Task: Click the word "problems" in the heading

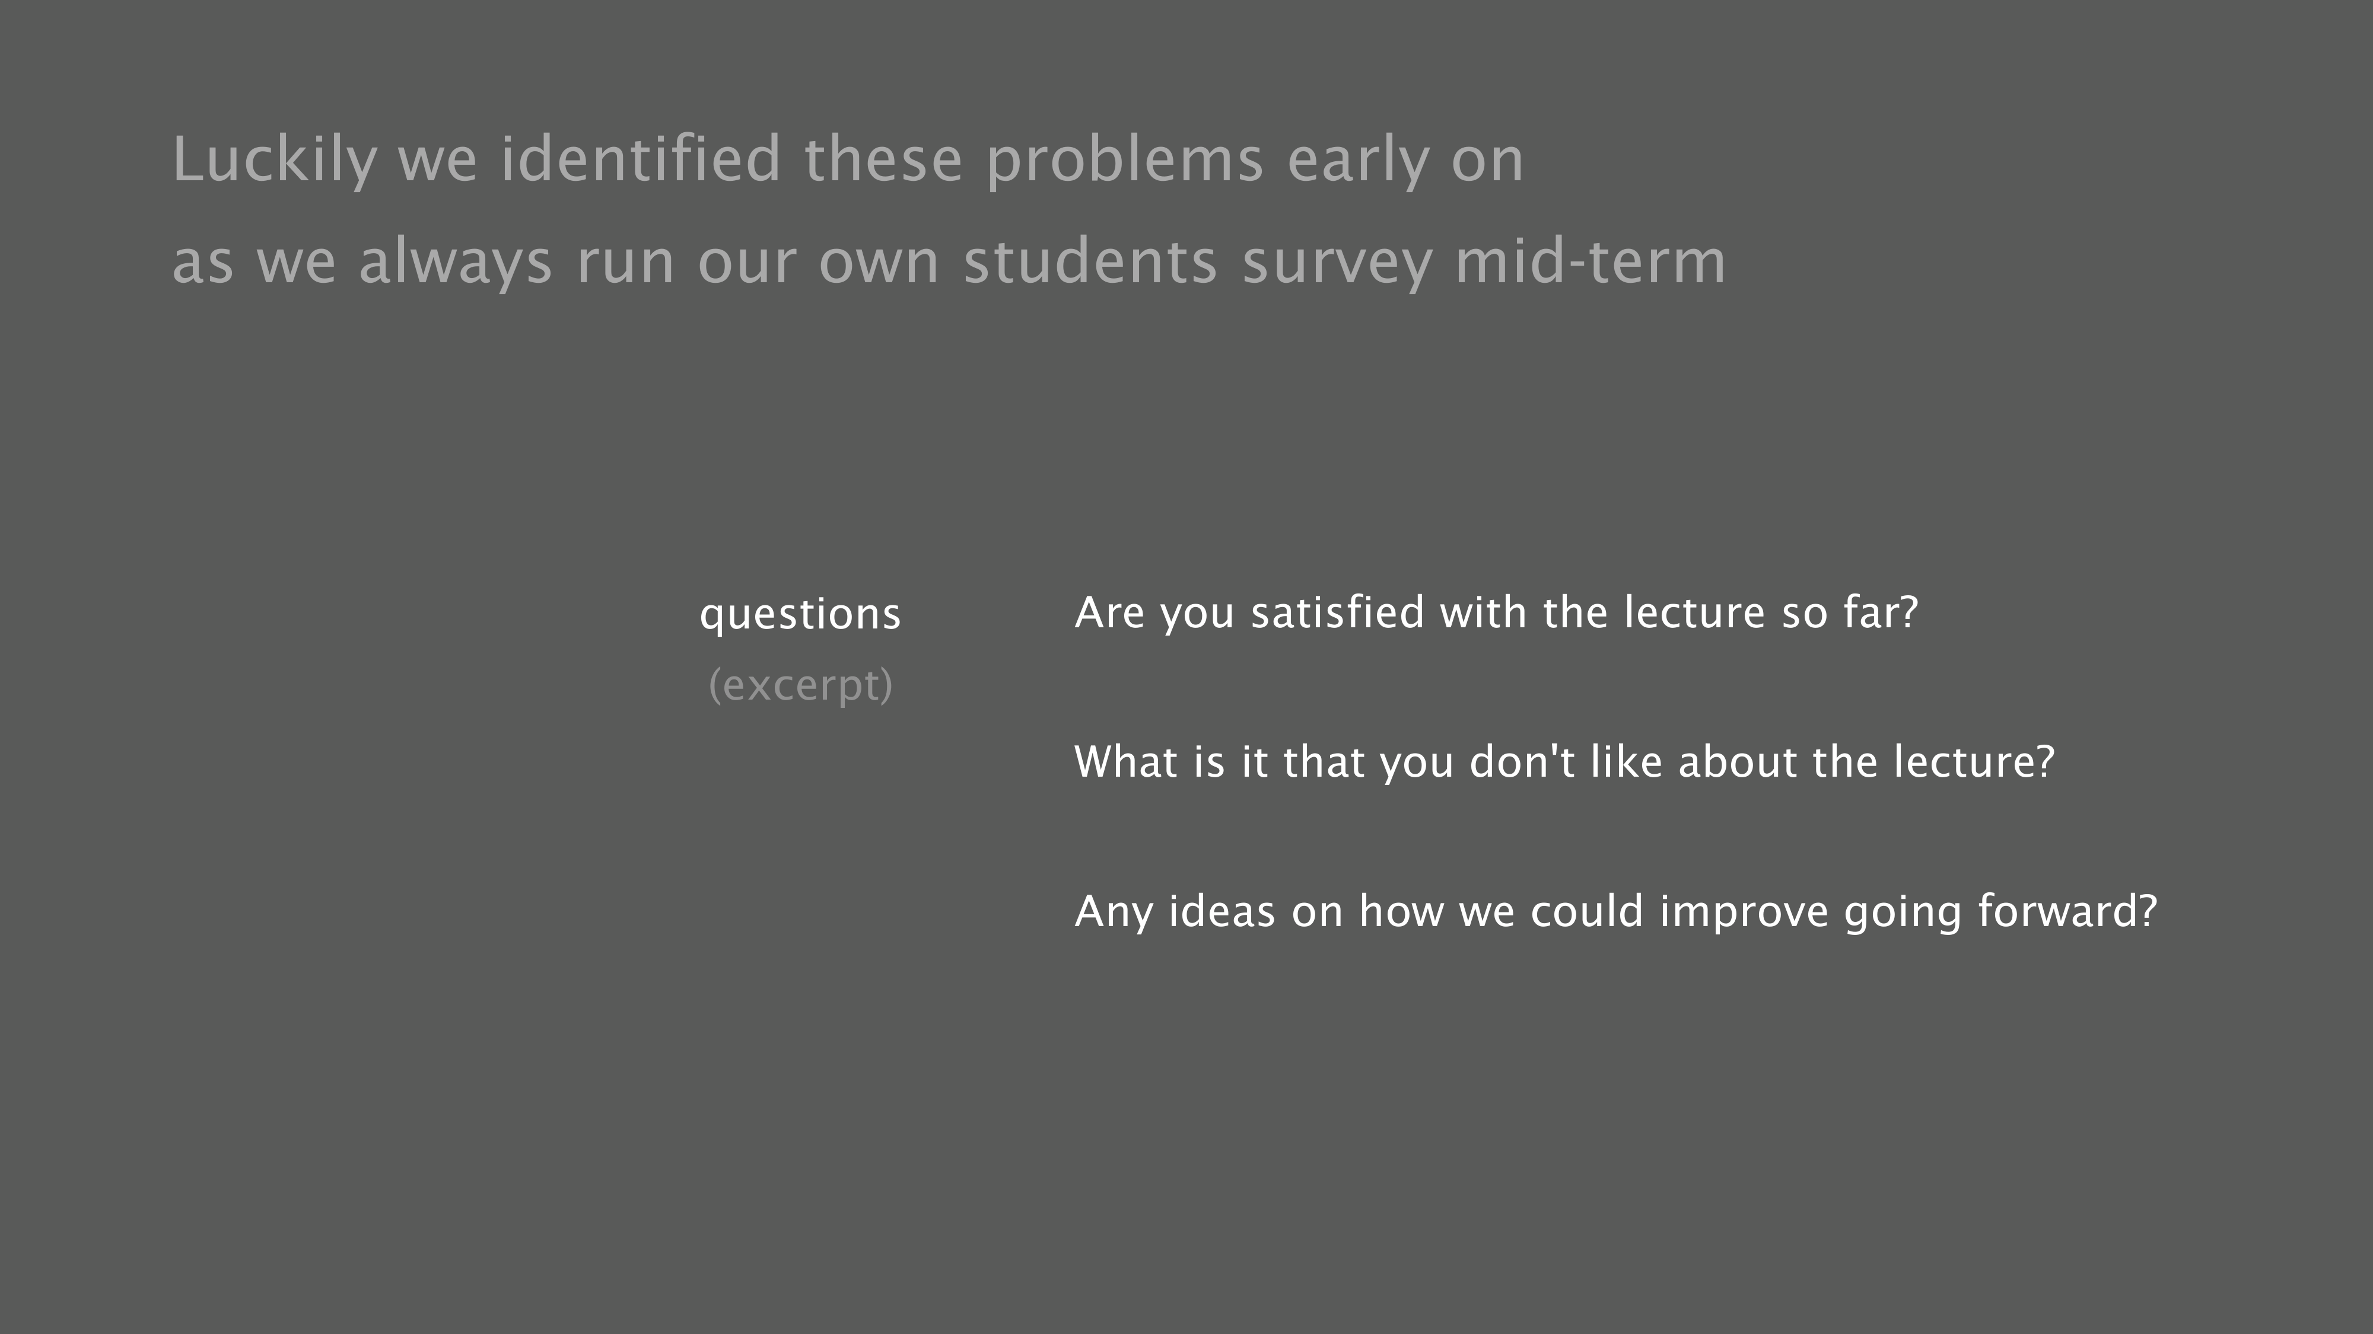Action: pos(1125,159)
